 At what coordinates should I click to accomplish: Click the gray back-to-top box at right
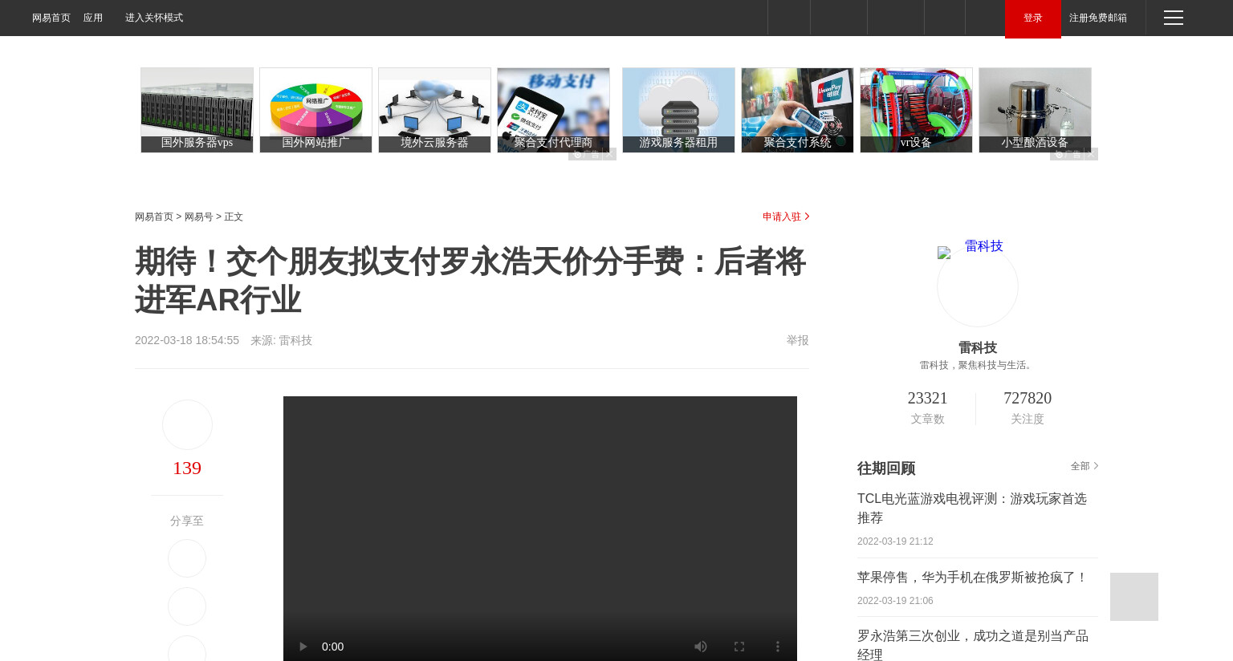click(1134, 597)
